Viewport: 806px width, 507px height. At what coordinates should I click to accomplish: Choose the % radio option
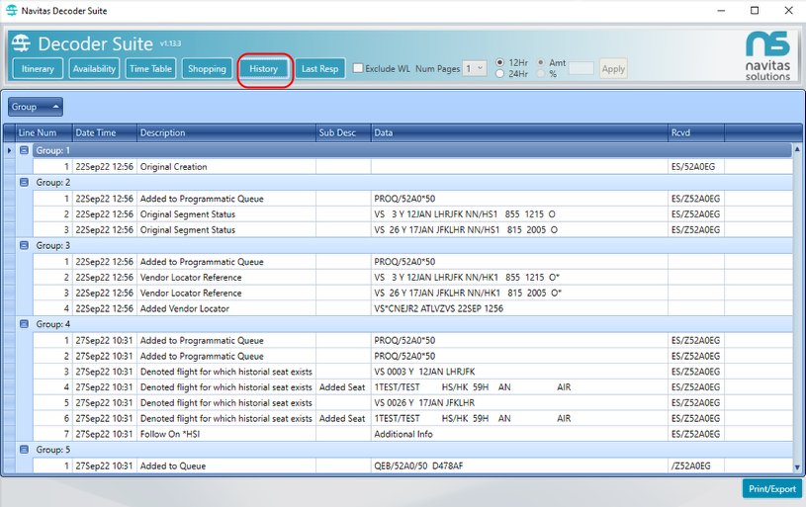tap(541, 74)
